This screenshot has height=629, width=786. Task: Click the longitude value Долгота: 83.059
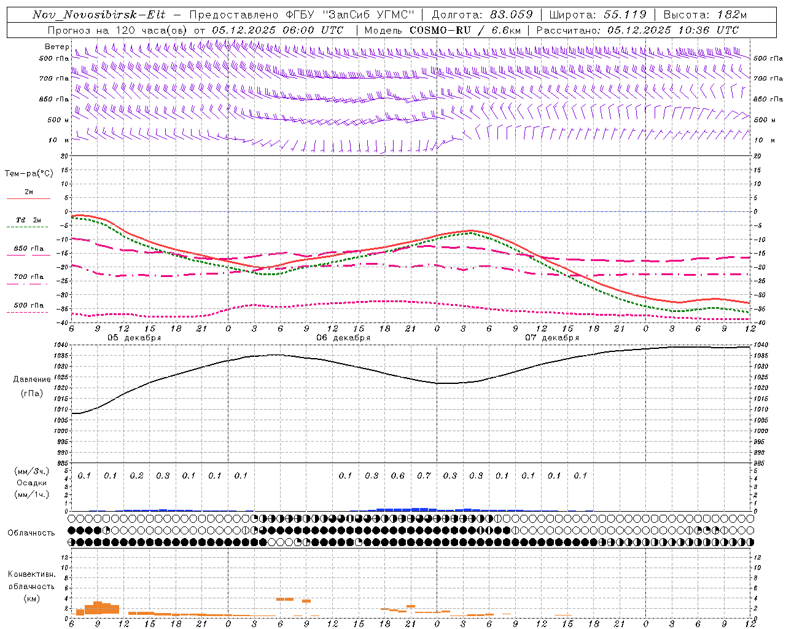[483, 15]
